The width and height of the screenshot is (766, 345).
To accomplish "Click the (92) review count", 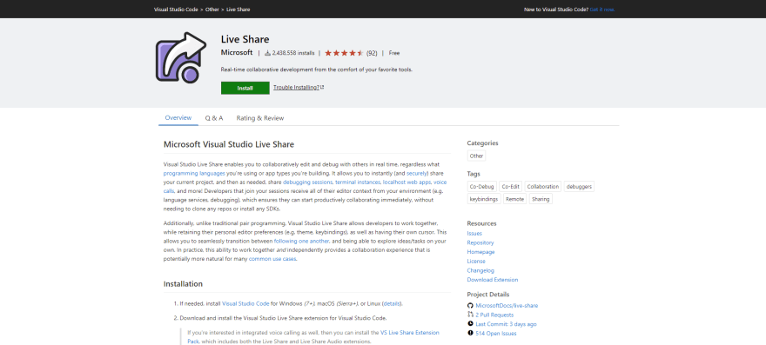I will pos(372,53).
